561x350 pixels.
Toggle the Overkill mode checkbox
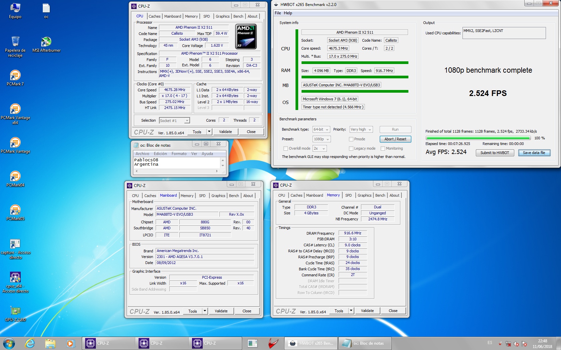pos(286,149)
